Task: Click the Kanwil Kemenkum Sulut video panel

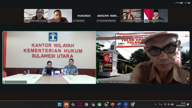Action: [x=49, y=58]
